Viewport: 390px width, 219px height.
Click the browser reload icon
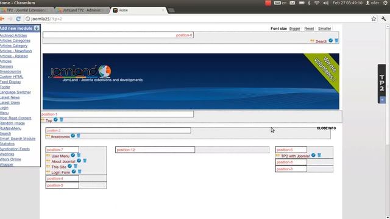click(18, 19)
